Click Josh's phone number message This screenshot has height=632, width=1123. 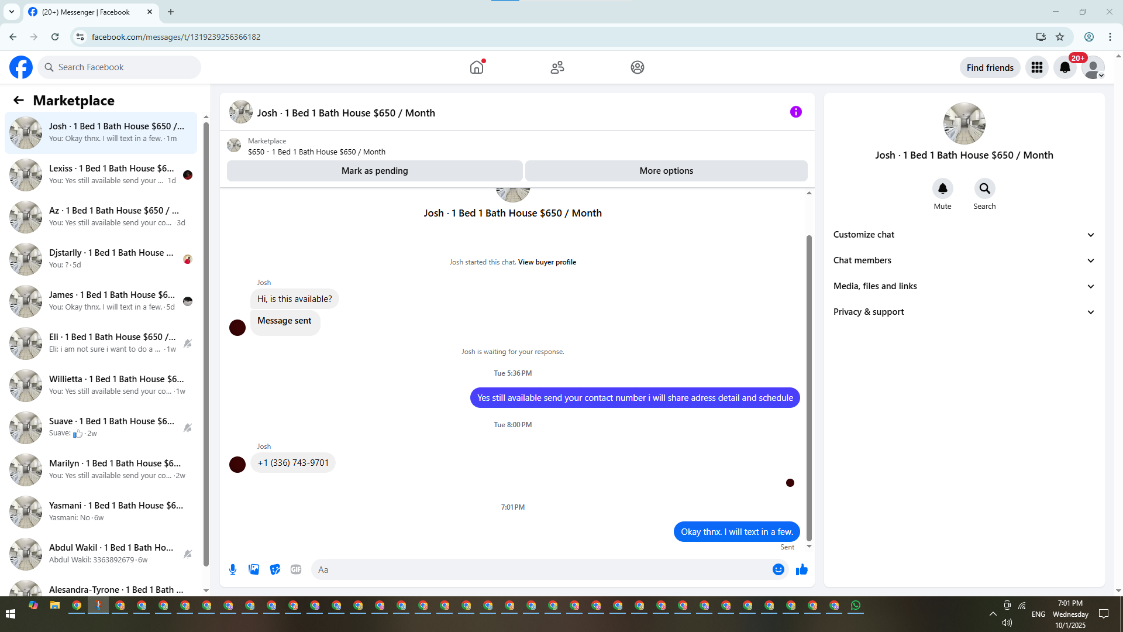tap(293, 463)
